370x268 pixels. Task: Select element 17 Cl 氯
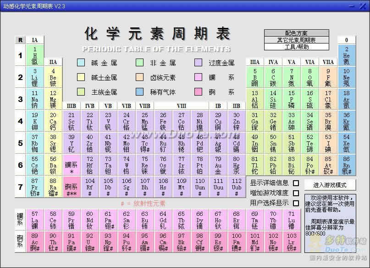[328, 99]
